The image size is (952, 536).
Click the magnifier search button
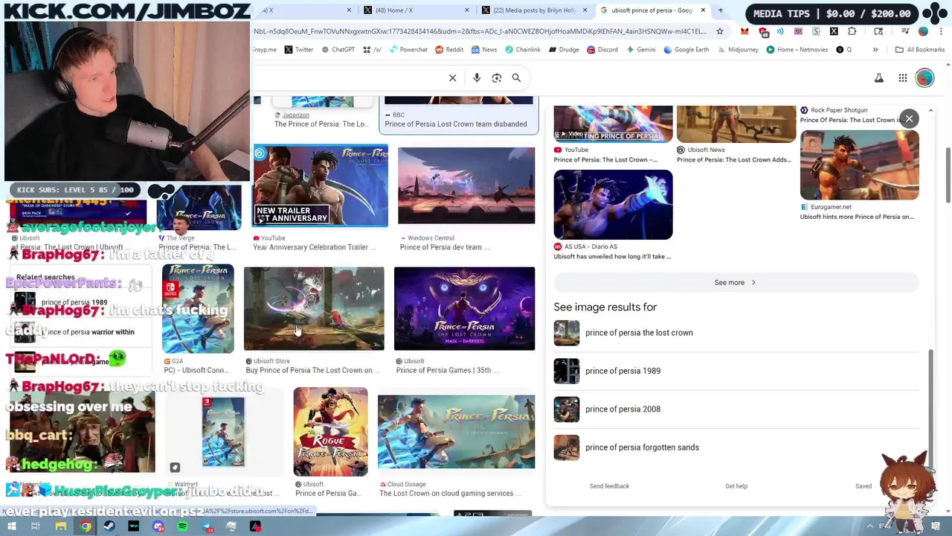tap(516, 77)
